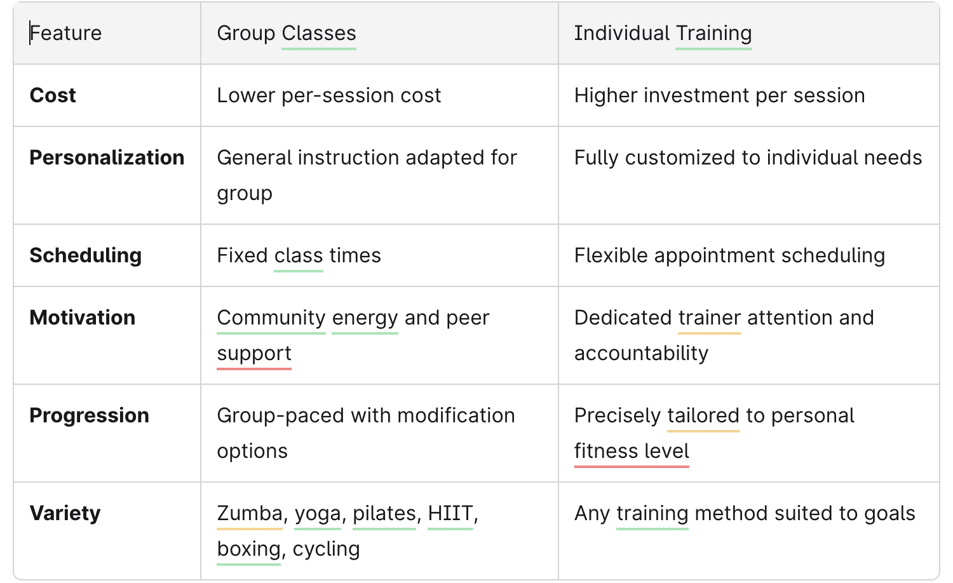Click the Feature header cell
The height and width of the screenshot is (583, 953).
point(66,33)
